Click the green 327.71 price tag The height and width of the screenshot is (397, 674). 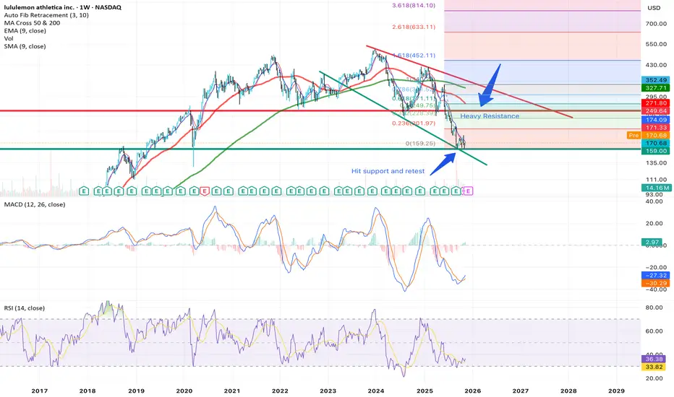(x=656, y=87)
